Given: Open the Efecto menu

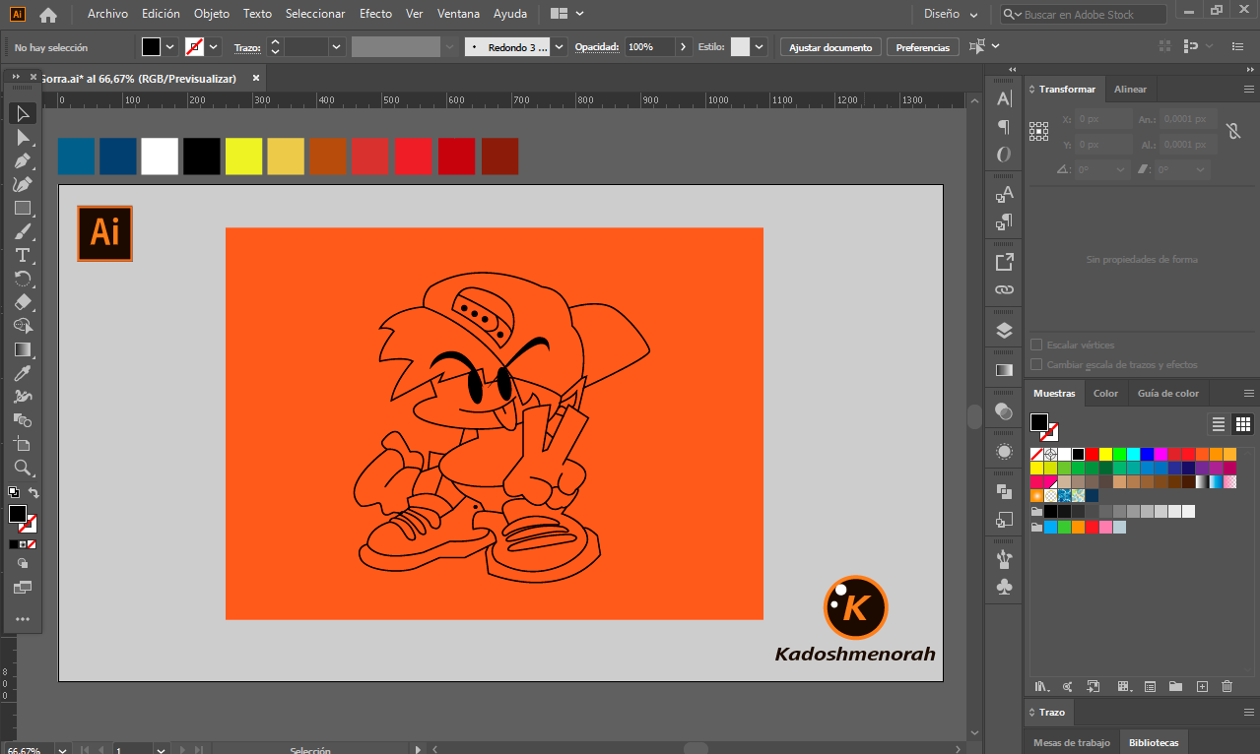Looking at the screenshot, I should 375,14.
